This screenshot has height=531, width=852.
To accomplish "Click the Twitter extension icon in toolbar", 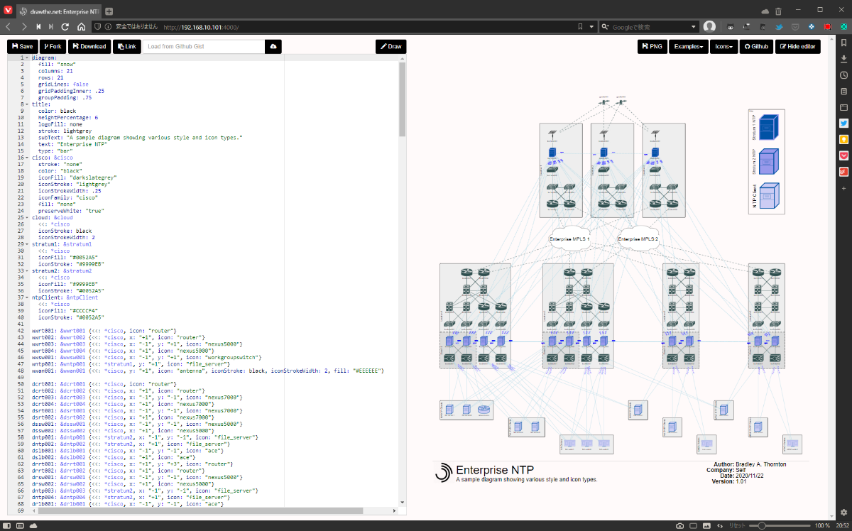I will (x=778, y=26).
